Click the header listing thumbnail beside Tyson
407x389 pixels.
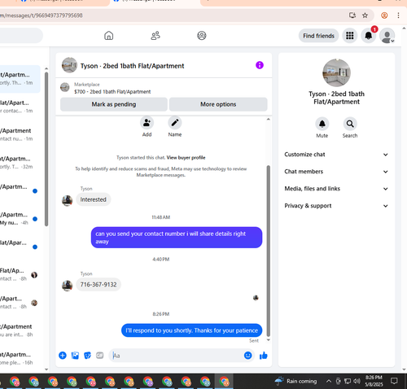click(x=69, y=65)
